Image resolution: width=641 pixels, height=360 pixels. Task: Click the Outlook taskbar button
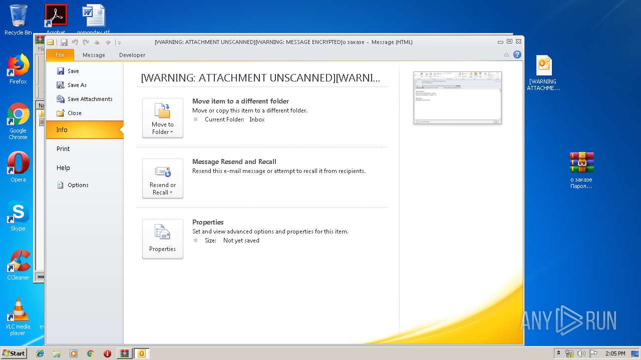pyautogui.click(x=141, y=353)
